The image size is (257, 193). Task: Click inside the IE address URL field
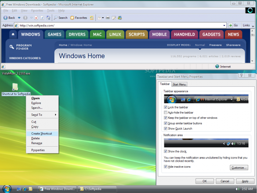120,25
